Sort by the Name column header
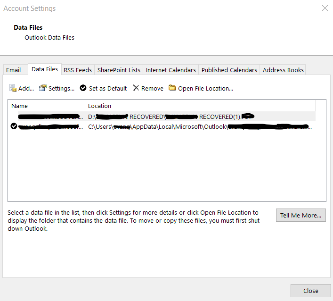 [x=47, y=106]
